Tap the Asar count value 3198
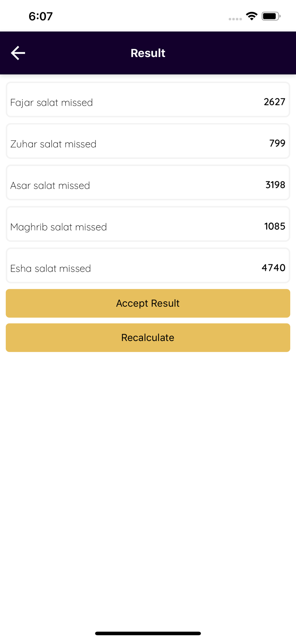Screen dimensions: 296x641 [x=275, y=185]
